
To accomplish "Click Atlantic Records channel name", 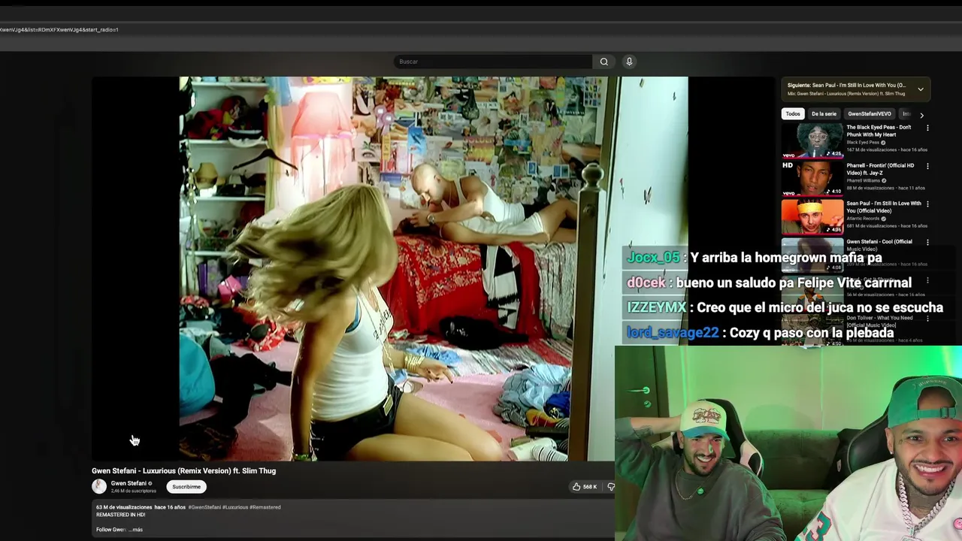I will coord(863,219).
